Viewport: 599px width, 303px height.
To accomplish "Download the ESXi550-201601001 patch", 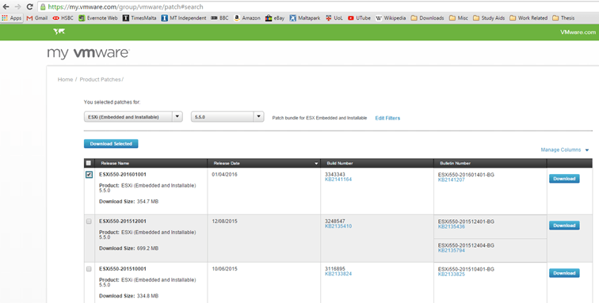I will pyautogui.click(x=564, y=179).
